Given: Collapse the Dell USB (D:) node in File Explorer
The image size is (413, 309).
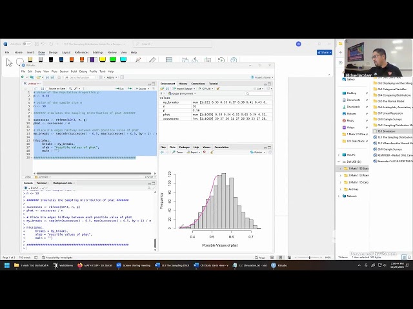Looking at the screenshot, I should click(x=339, y=162).
